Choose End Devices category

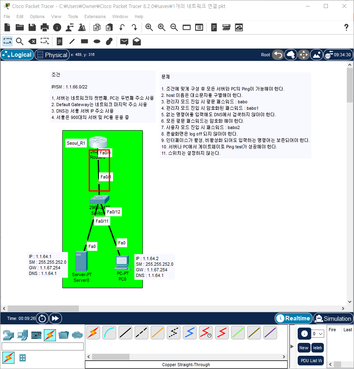[x=23, y=335]
